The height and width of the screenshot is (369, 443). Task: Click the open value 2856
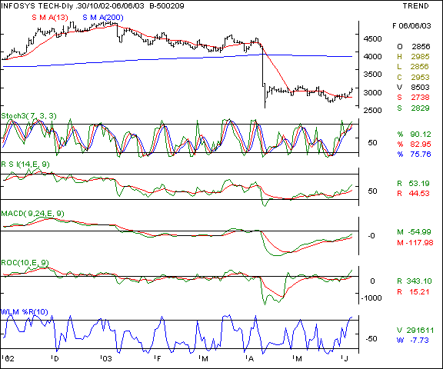[421, 47]
